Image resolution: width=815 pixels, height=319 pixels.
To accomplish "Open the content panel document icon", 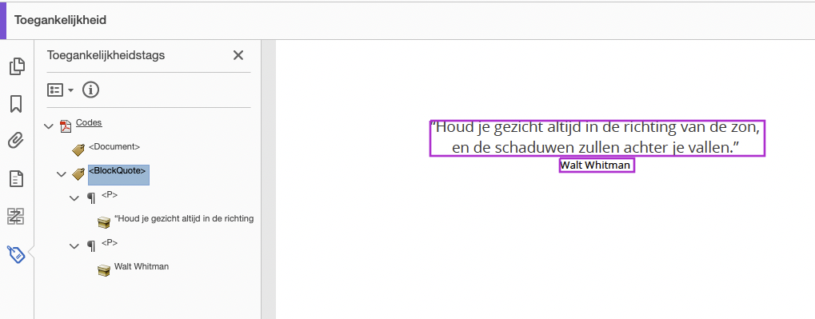I will click(x=17, y=179).
